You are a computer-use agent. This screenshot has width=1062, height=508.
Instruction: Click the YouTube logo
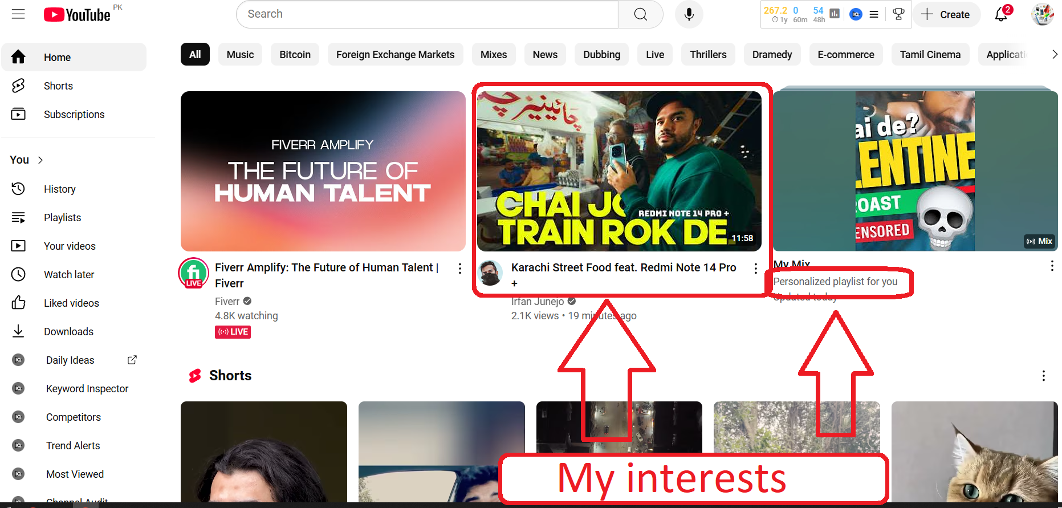pos(77,15)
